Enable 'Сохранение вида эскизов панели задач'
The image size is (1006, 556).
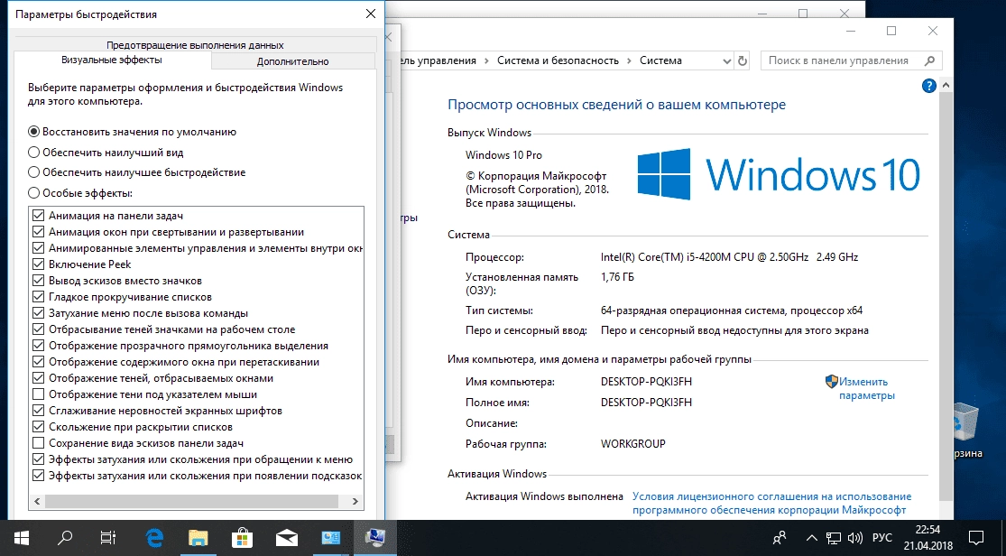38,443
